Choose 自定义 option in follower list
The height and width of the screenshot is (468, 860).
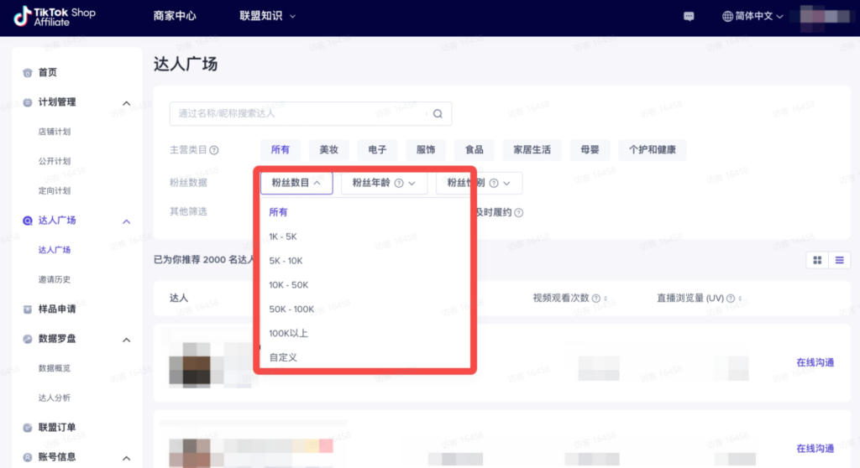click(283, 357)
